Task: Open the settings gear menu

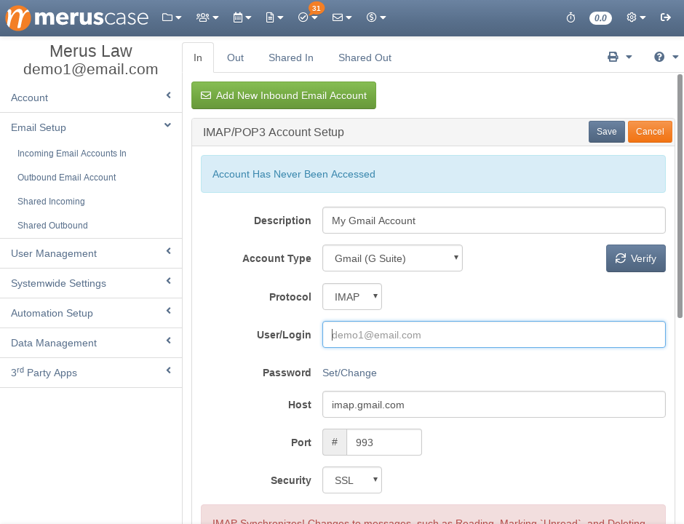Action: [635, 17]
